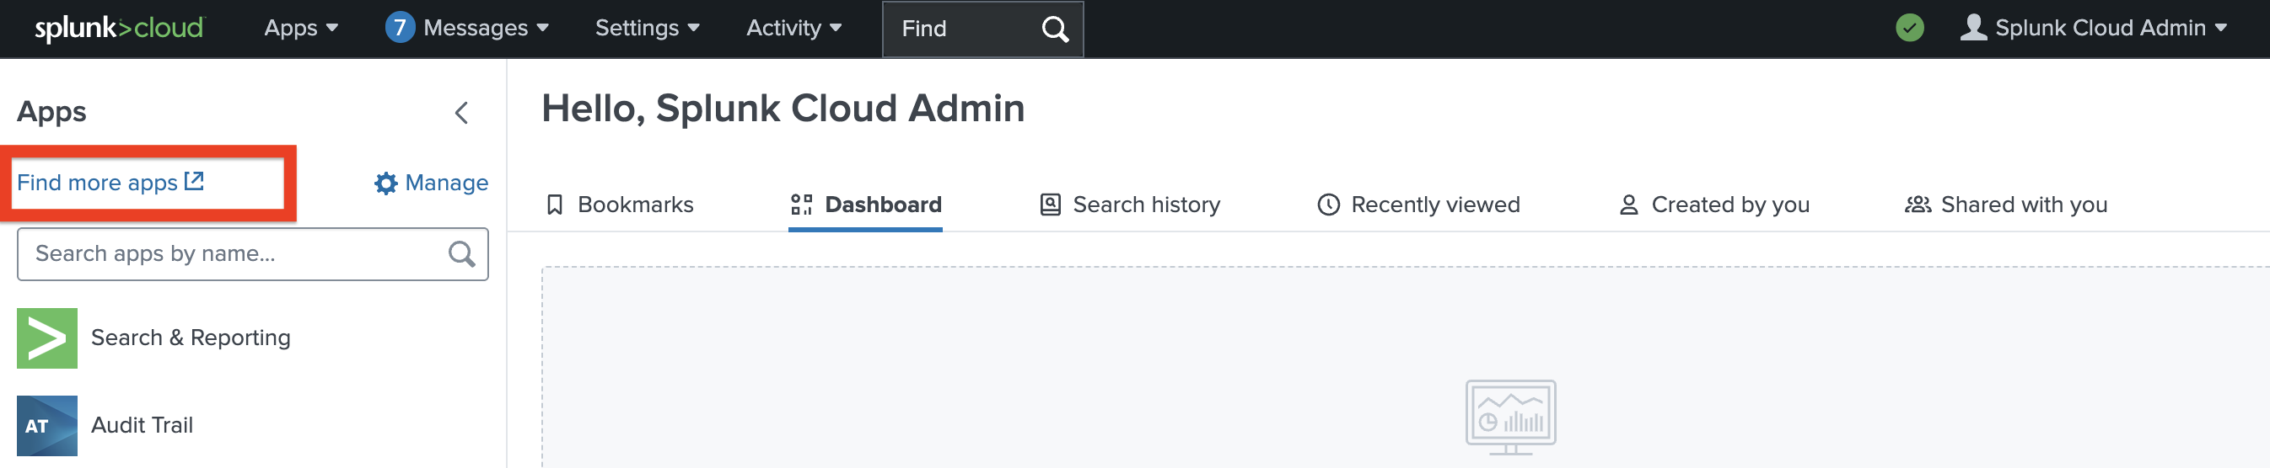Show the Shared with you tab
The height and width of the screenshot is (468, 2270).
pyautogui.click(x=2005, y=205)
